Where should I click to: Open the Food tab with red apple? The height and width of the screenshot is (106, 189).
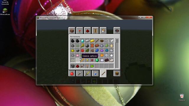pos(72,73)
